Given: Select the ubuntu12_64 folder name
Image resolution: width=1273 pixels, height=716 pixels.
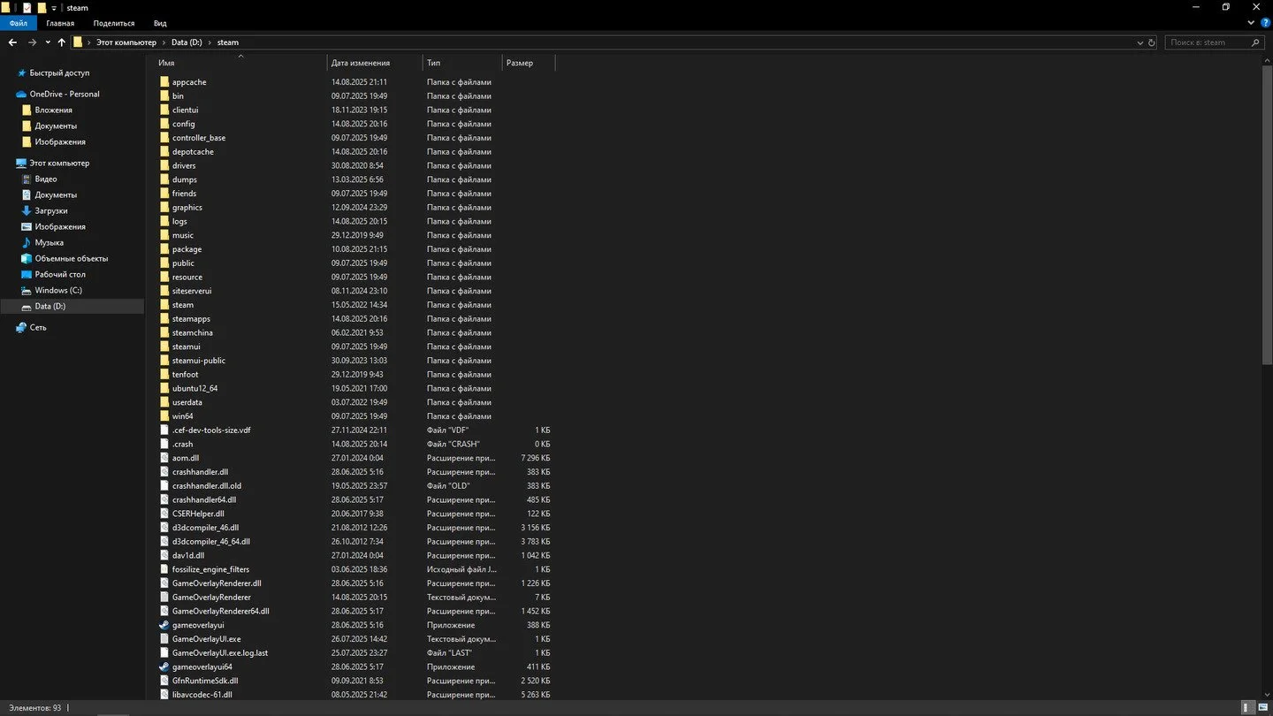Looking at the screenshot, I should click(194, 388).
